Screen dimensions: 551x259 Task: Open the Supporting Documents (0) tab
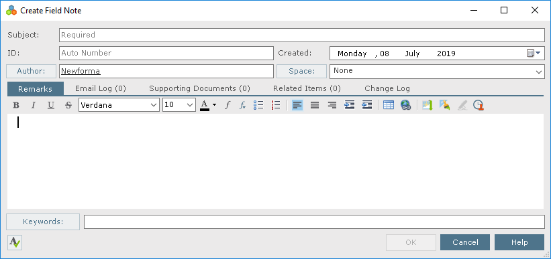point(199,88)
